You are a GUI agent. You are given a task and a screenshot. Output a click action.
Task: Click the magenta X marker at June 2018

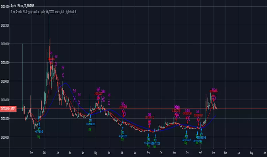point(109,103)
